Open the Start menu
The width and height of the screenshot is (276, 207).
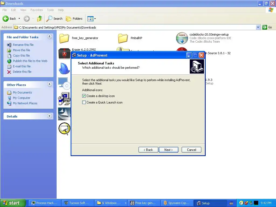point(13,203)
